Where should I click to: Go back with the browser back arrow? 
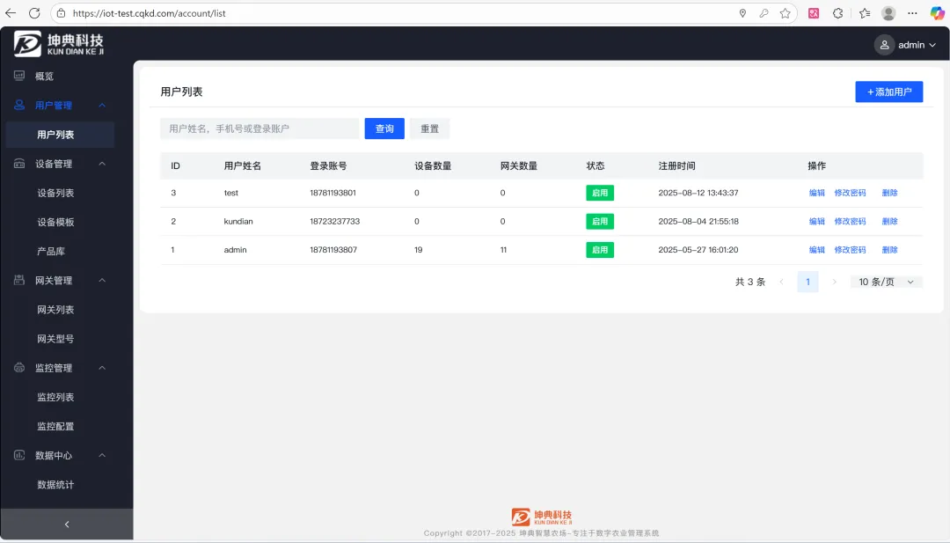pos(11,12)
